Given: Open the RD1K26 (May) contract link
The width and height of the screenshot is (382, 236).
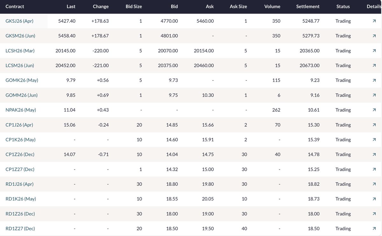Looking at the screenshot, I should 21,199.
